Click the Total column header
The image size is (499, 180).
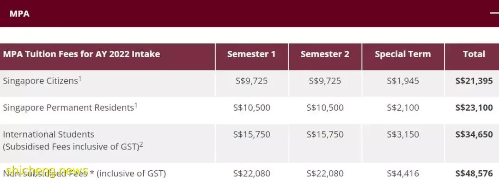(474, 54)
